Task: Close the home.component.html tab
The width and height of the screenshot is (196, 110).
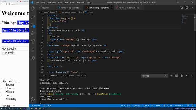Action: pyautogui.click(x=111, y=8)
